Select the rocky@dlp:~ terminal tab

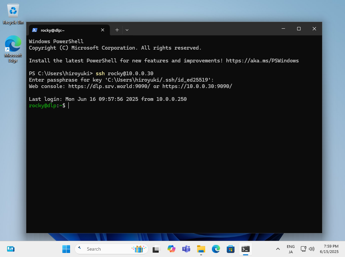64,30
